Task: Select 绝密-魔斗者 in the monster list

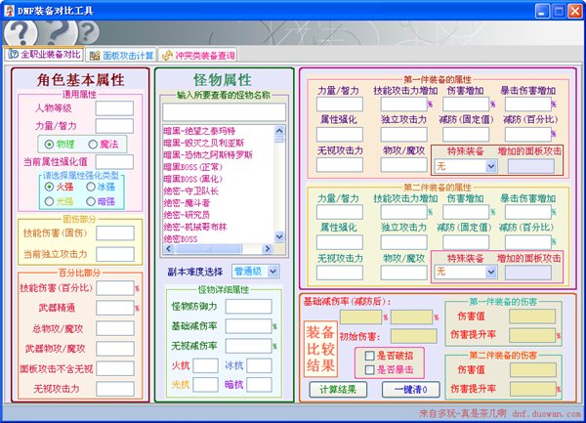Action: click(187, 203)
